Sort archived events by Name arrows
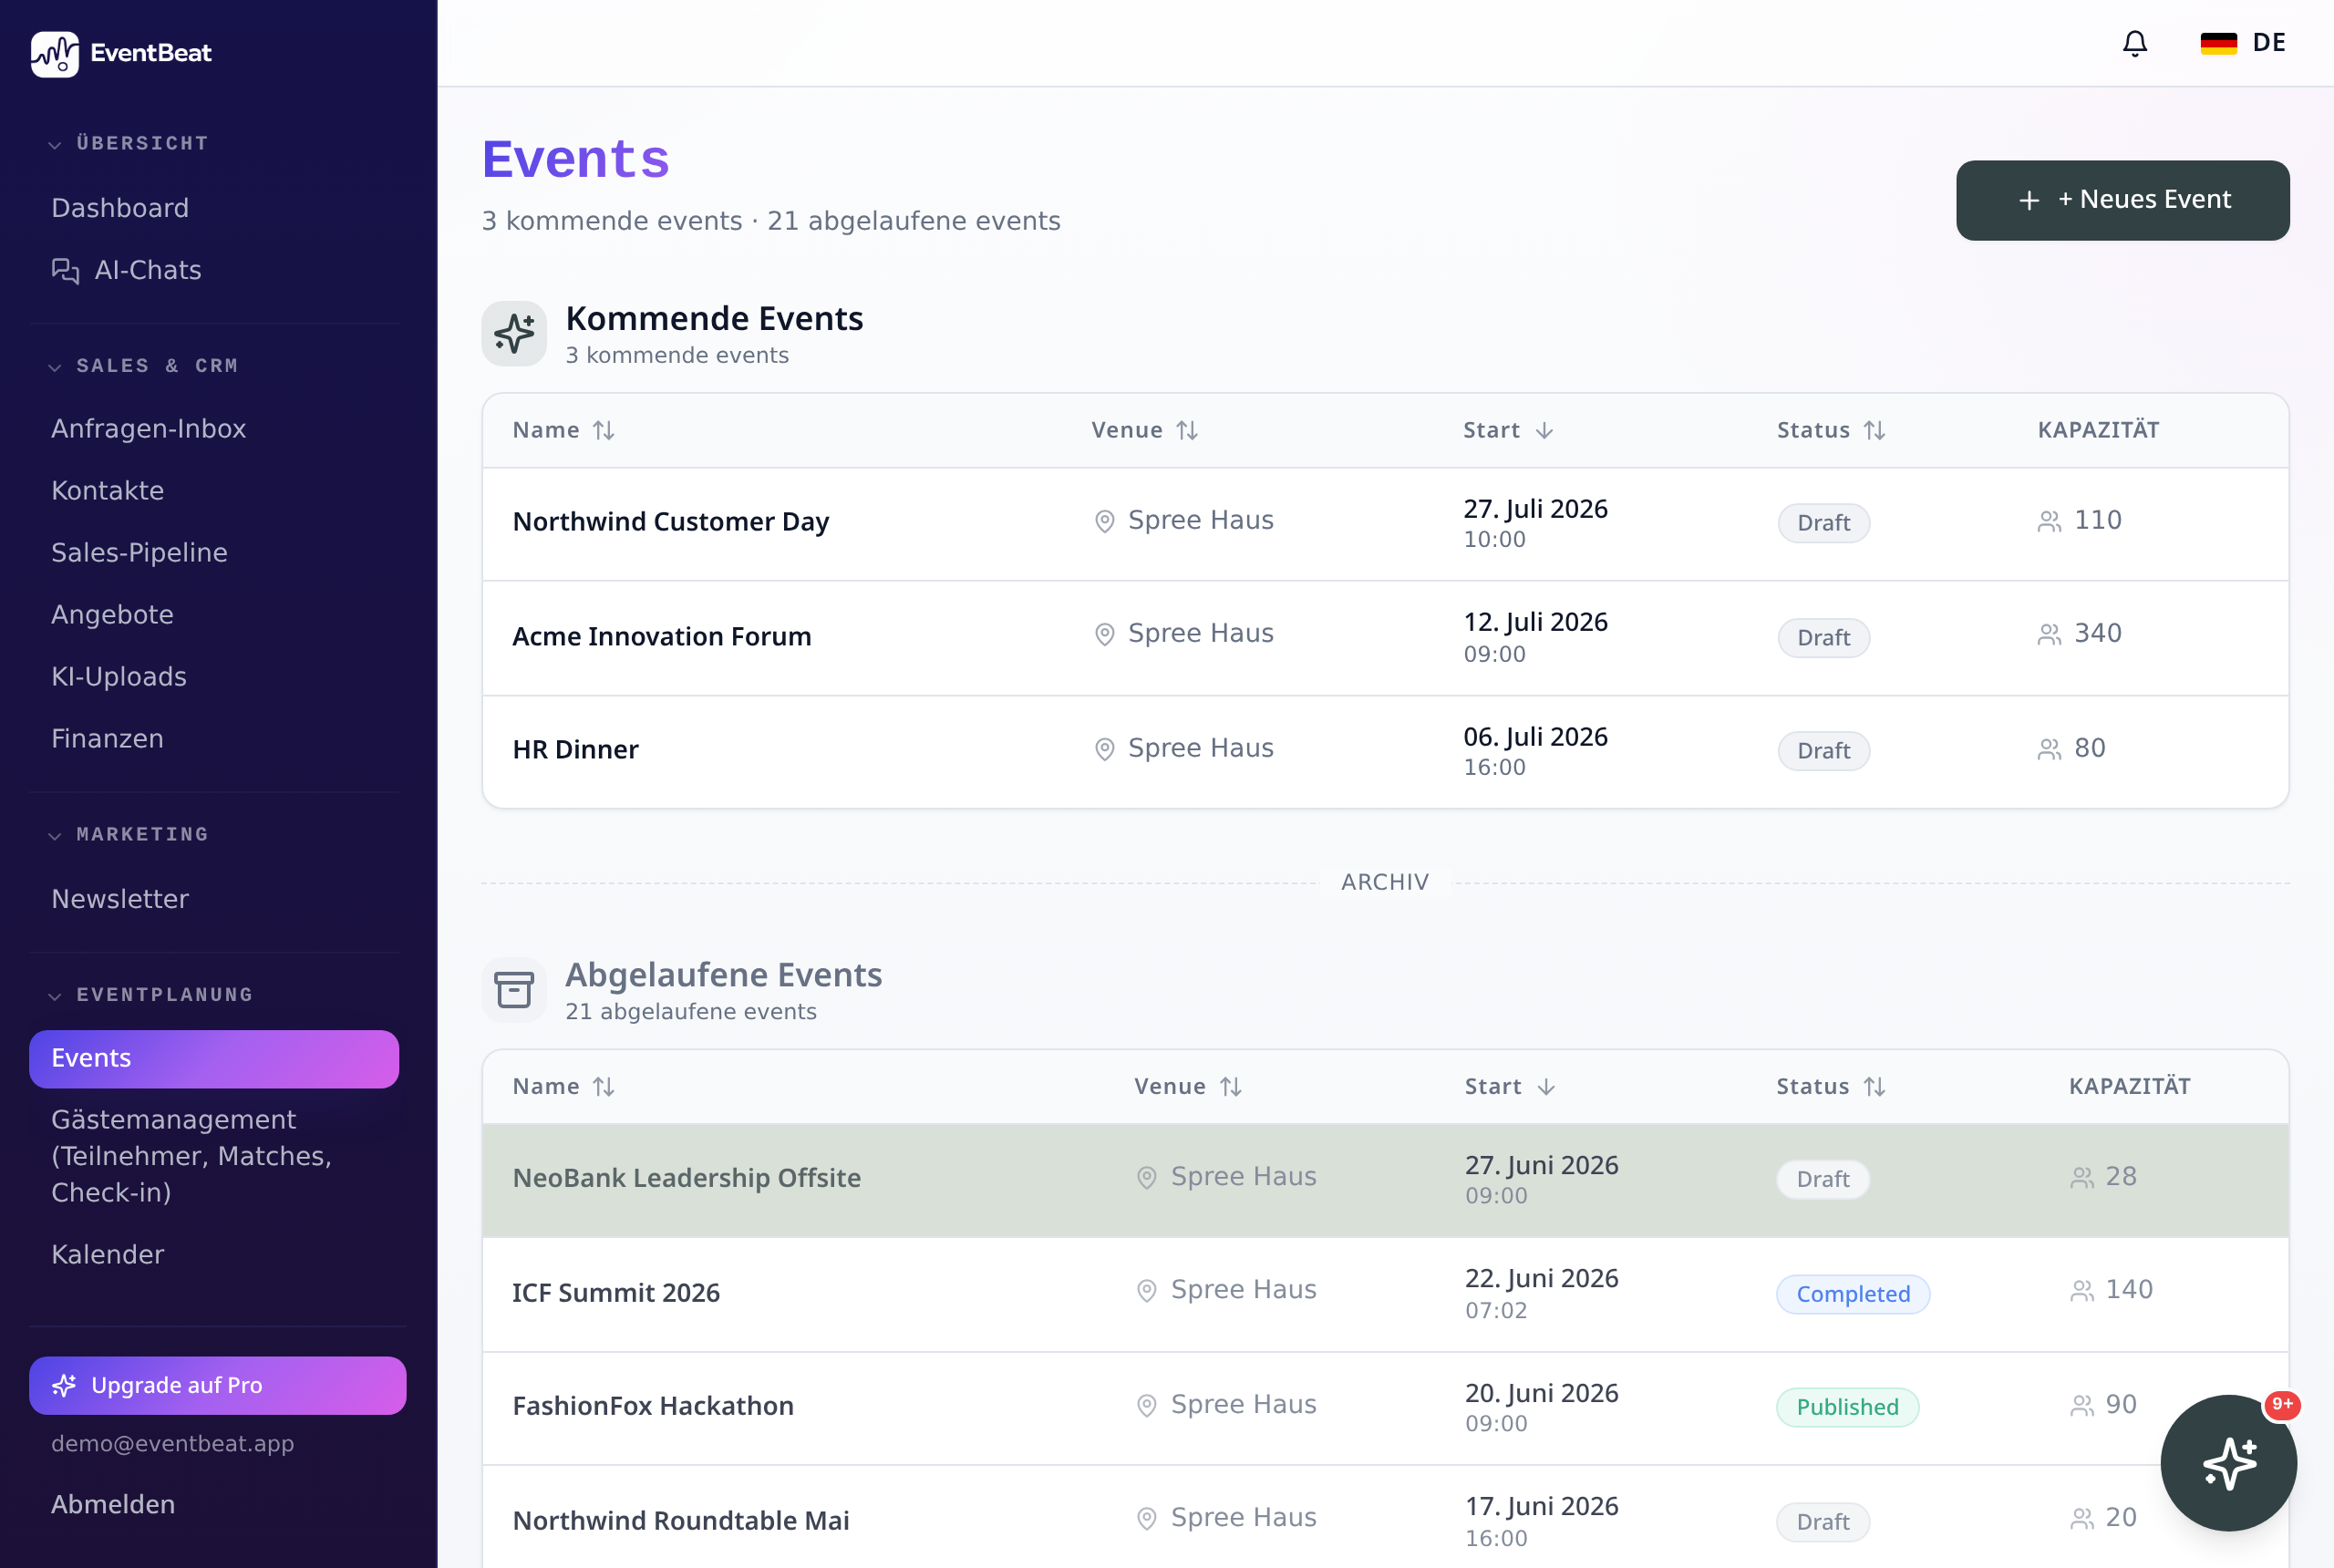Screen dimensions: 2334x1568 point(603,1087)
